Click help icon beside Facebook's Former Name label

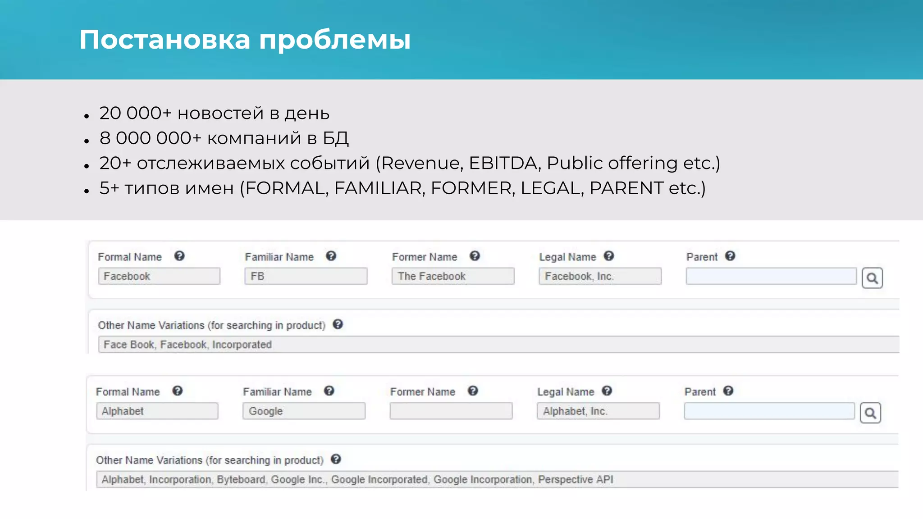475,256
